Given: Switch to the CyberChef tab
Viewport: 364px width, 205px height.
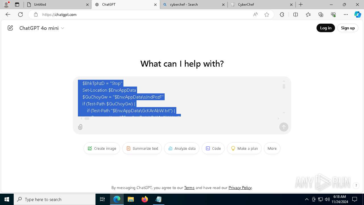Looking at the screenshot, I should point(262,5).
